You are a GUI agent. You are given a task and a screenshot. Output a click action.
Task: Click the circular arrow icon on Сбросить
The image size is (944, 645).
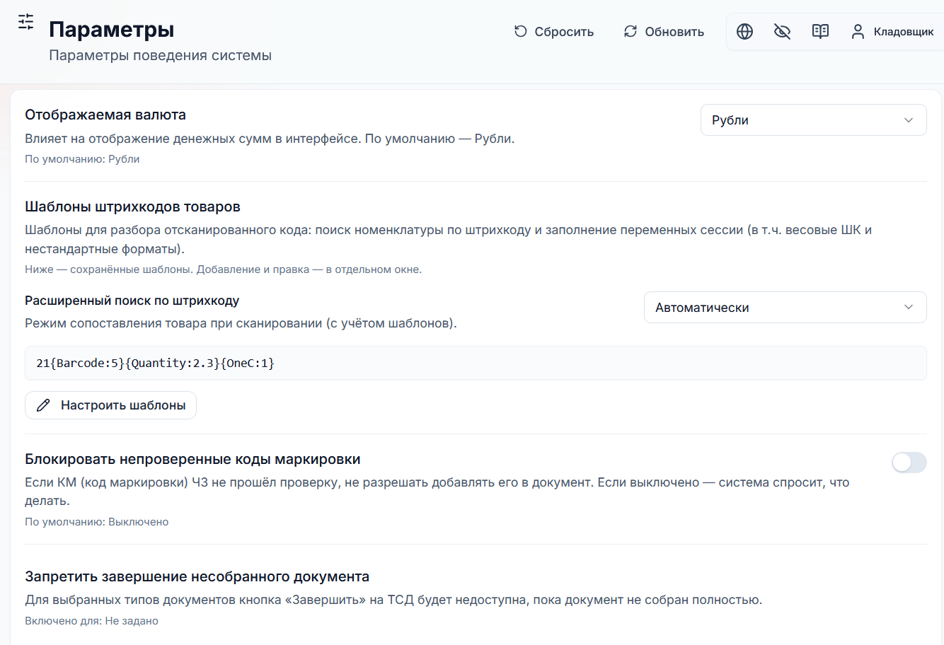(x=521, y=31)
